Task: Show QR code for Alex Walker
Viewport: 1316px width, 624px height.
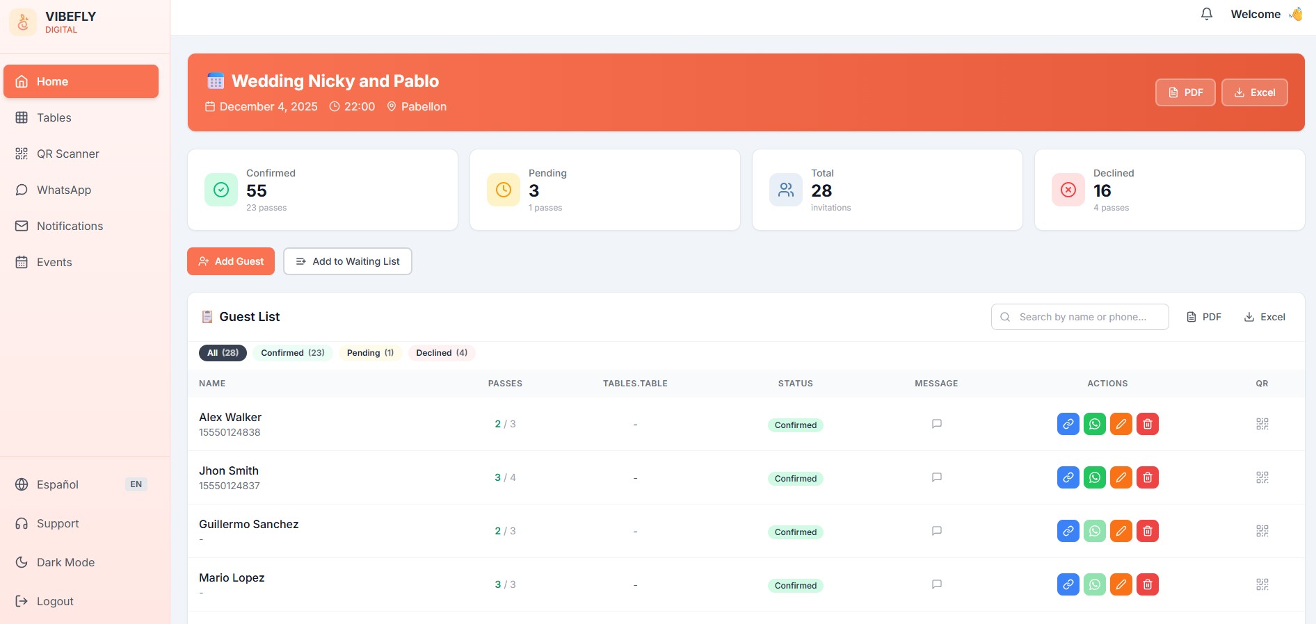Action: [1262, 424]
